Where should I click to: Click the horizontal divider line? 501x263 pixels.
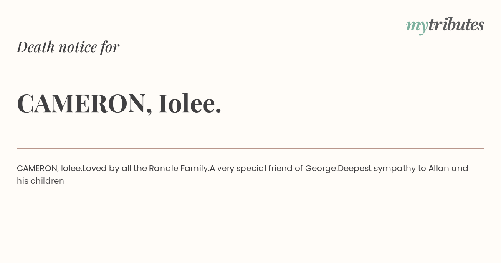(250, 148)
